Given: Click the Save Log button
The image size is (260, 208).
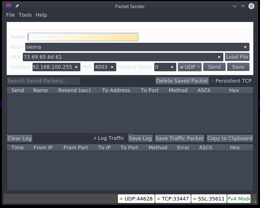Looking at the screenshot, I should point(140,138).
